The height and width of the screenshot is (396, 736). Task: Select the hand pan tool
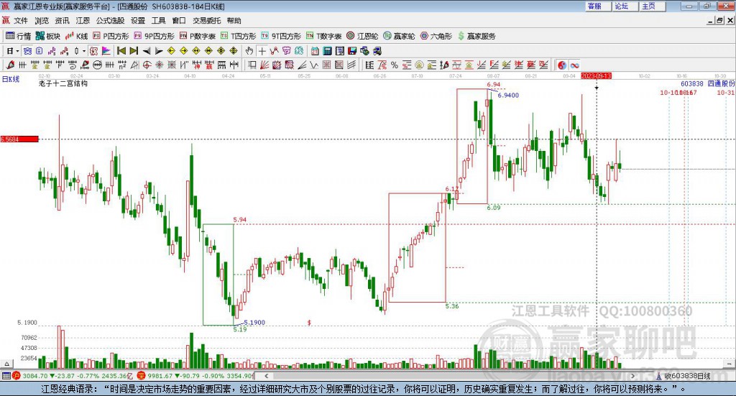point(249,51)
